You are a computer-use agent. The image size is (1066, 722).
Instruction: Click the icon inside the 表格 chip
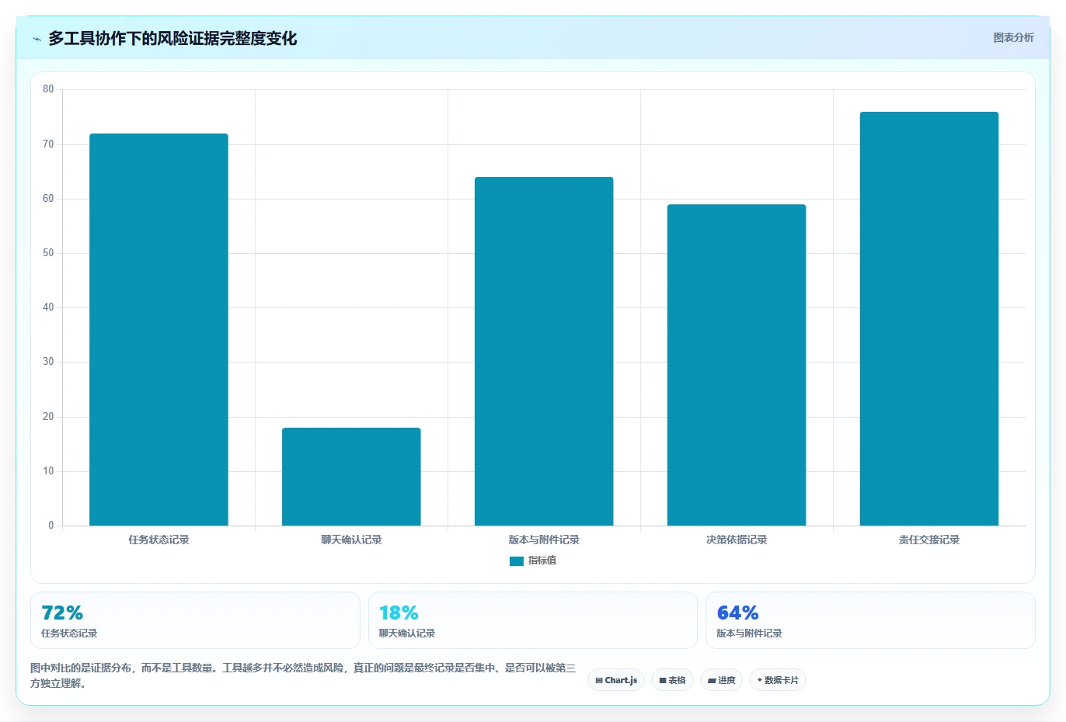pyautogui.click(x=663, y=681)
